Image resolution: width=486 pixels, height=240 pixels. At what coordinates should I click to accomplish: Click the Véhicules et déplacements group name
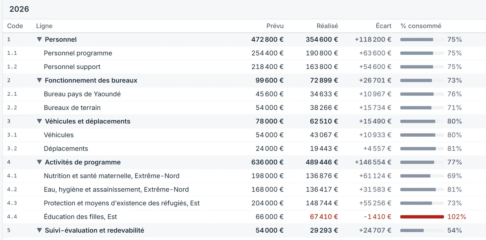pyautogui.click(x=87, y=121)
